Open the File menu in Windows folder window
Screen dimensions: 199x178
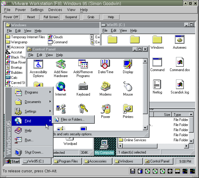click(x=9, y=31)
